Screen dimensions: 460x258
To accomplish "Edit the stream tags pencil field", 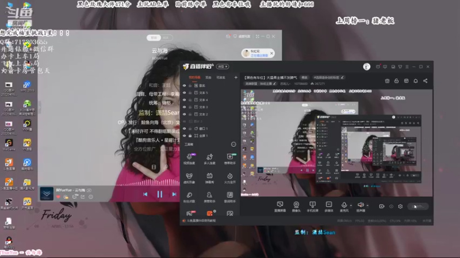I will (328, 77).
